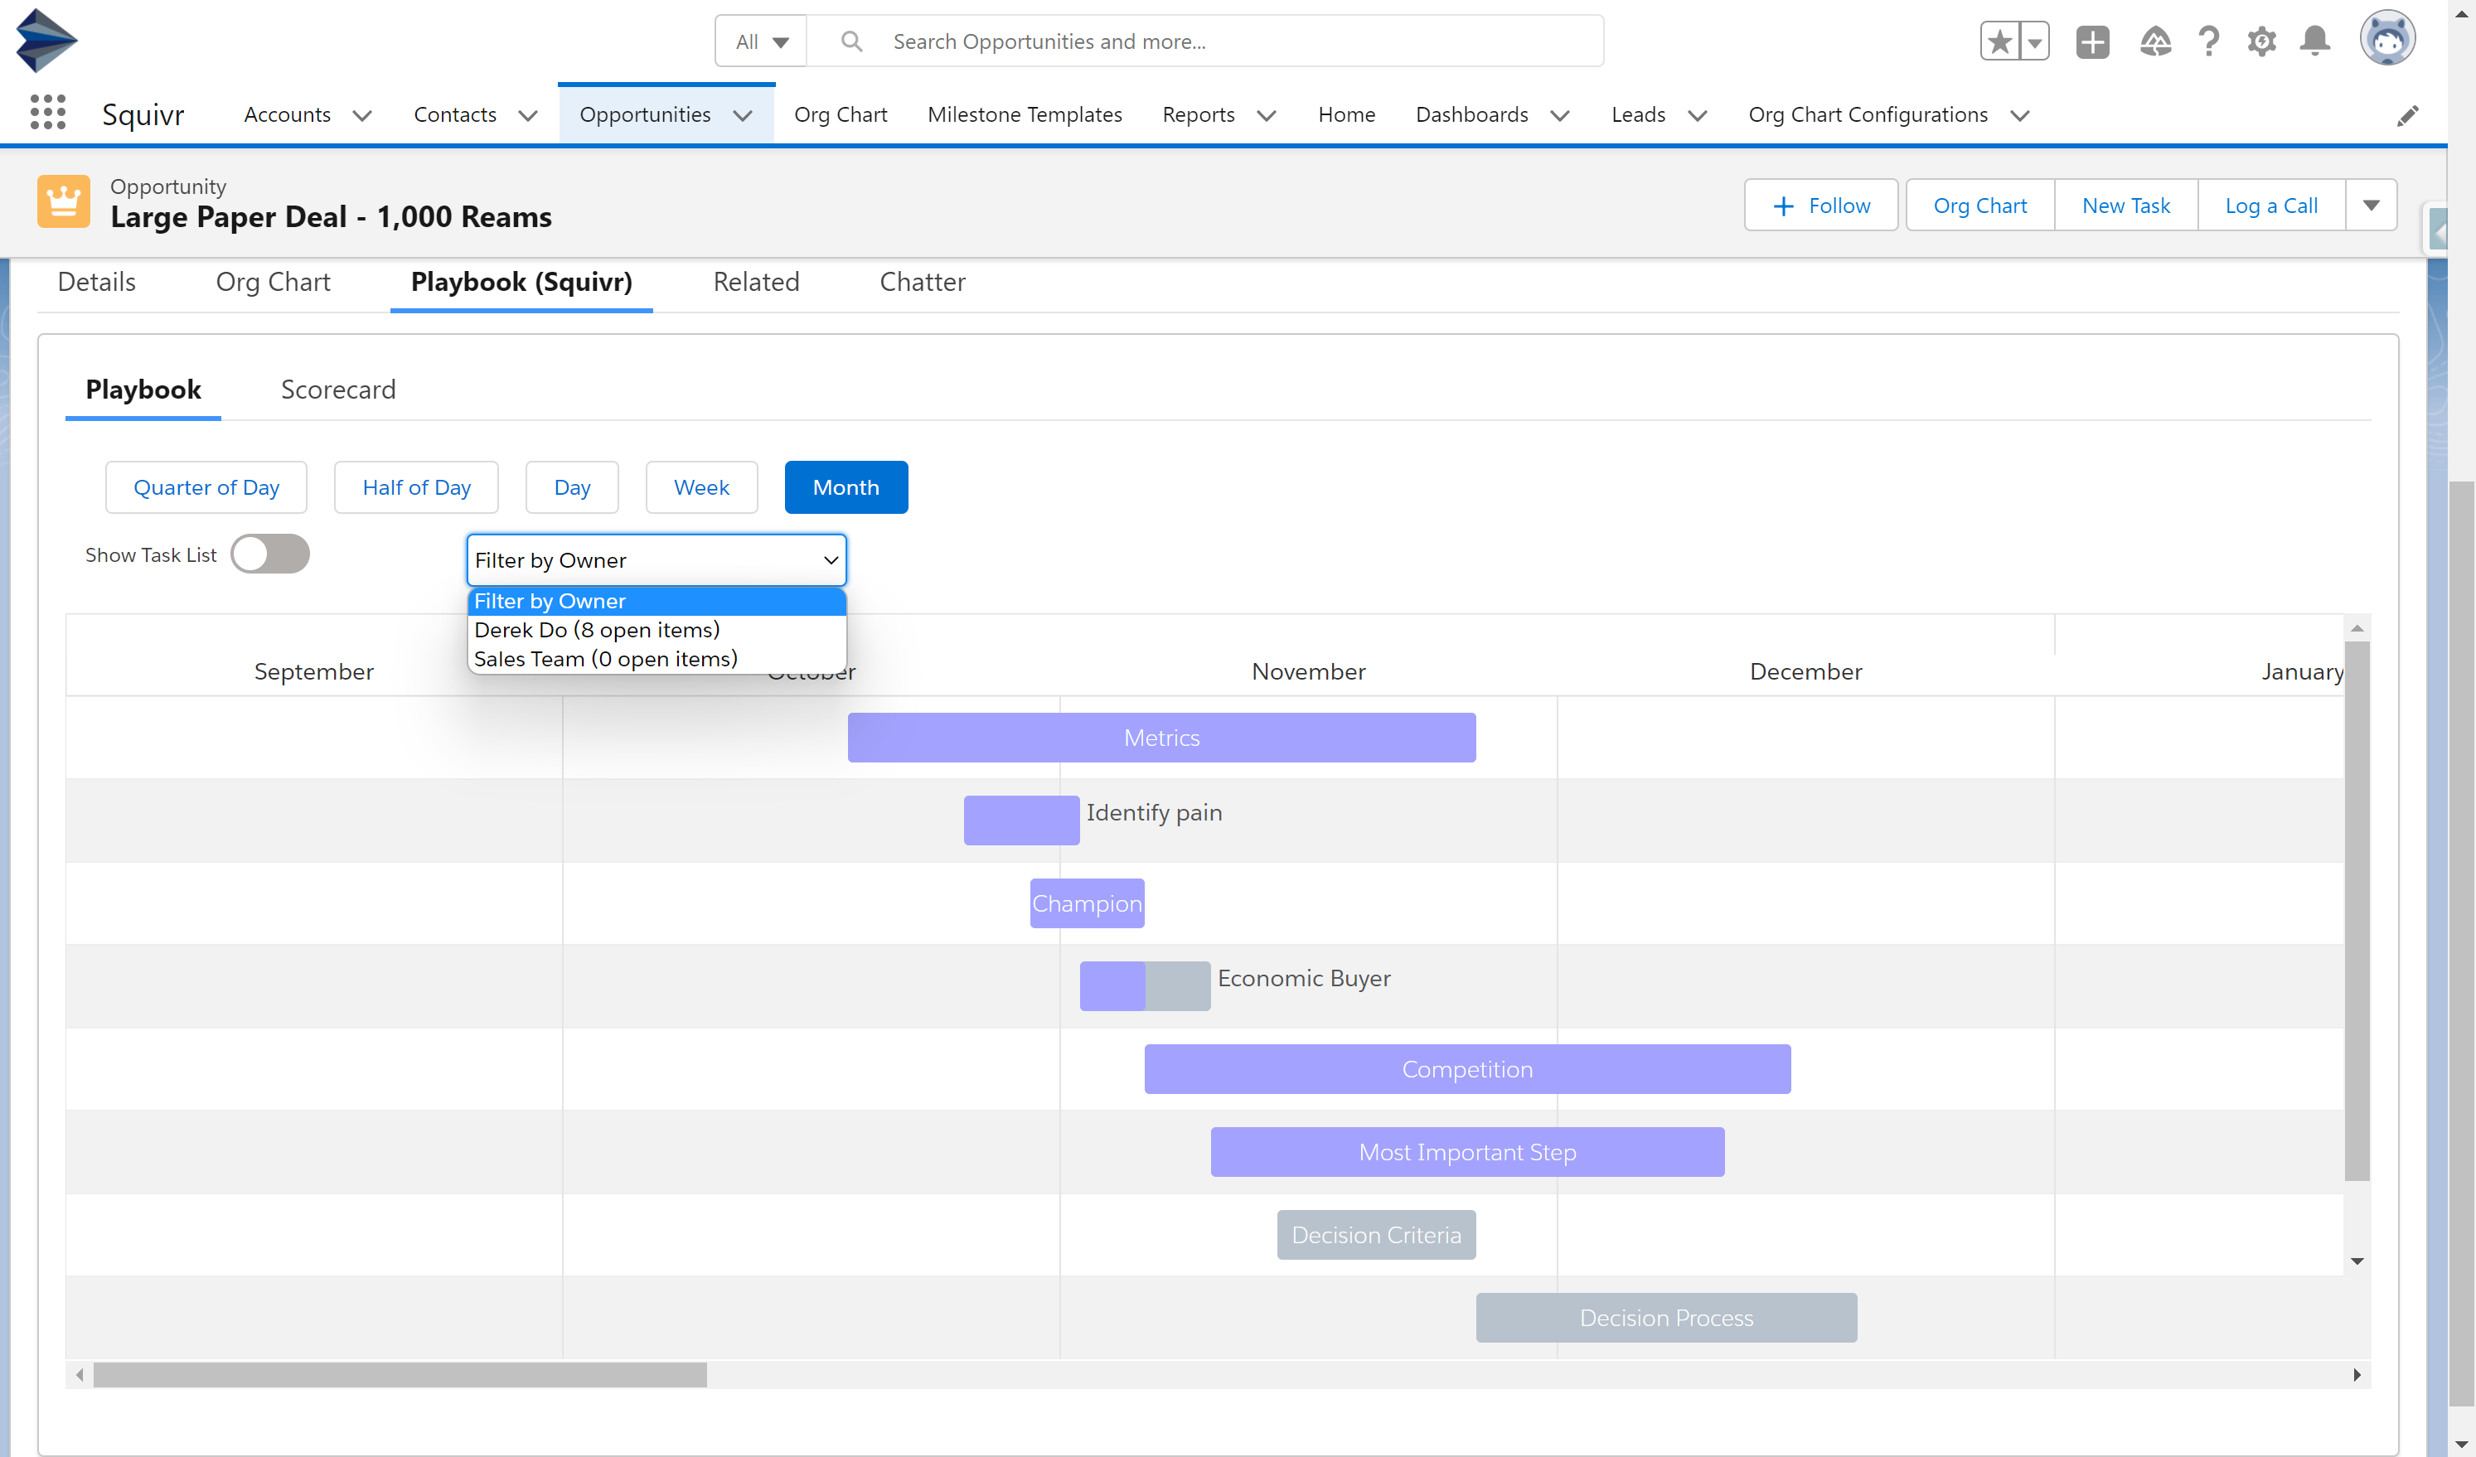The height and width of the screenshot is (1457, 2476).
Task: Click the Economic Buyer progress bar
Action: pyautogui.click(x=1145, y=986)
